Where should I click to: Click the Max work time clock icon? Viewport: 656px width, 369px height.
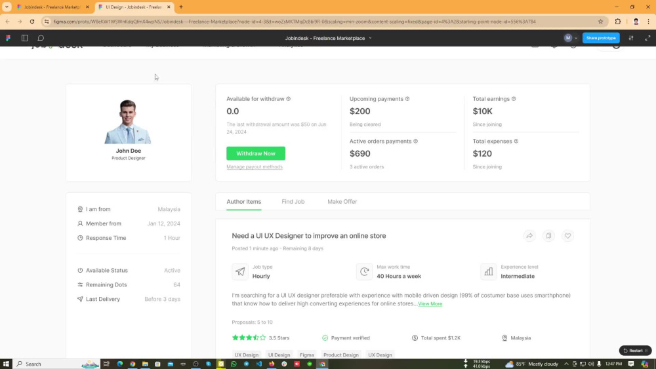pyautogui.click(x=364, y=271)
